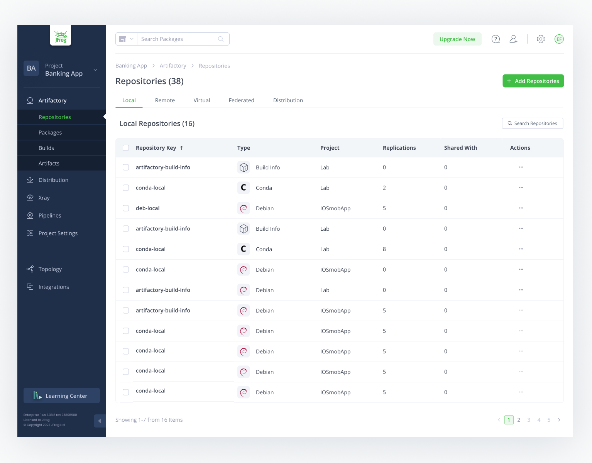Click the add user icon

(513, 39)
